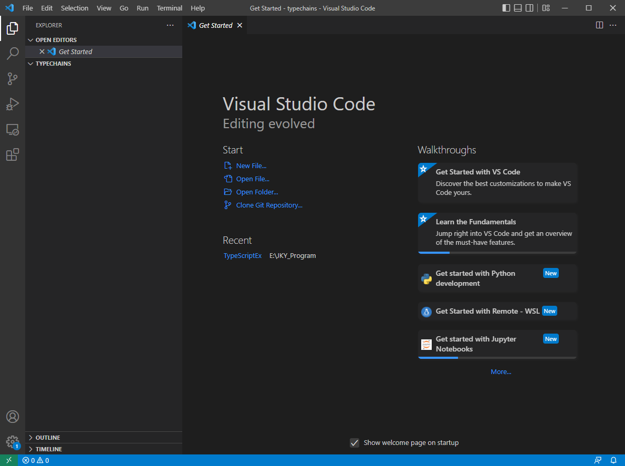625x466 pixels.
Task: Uncheck Show welcome page on startup
Action: (355, 443)
